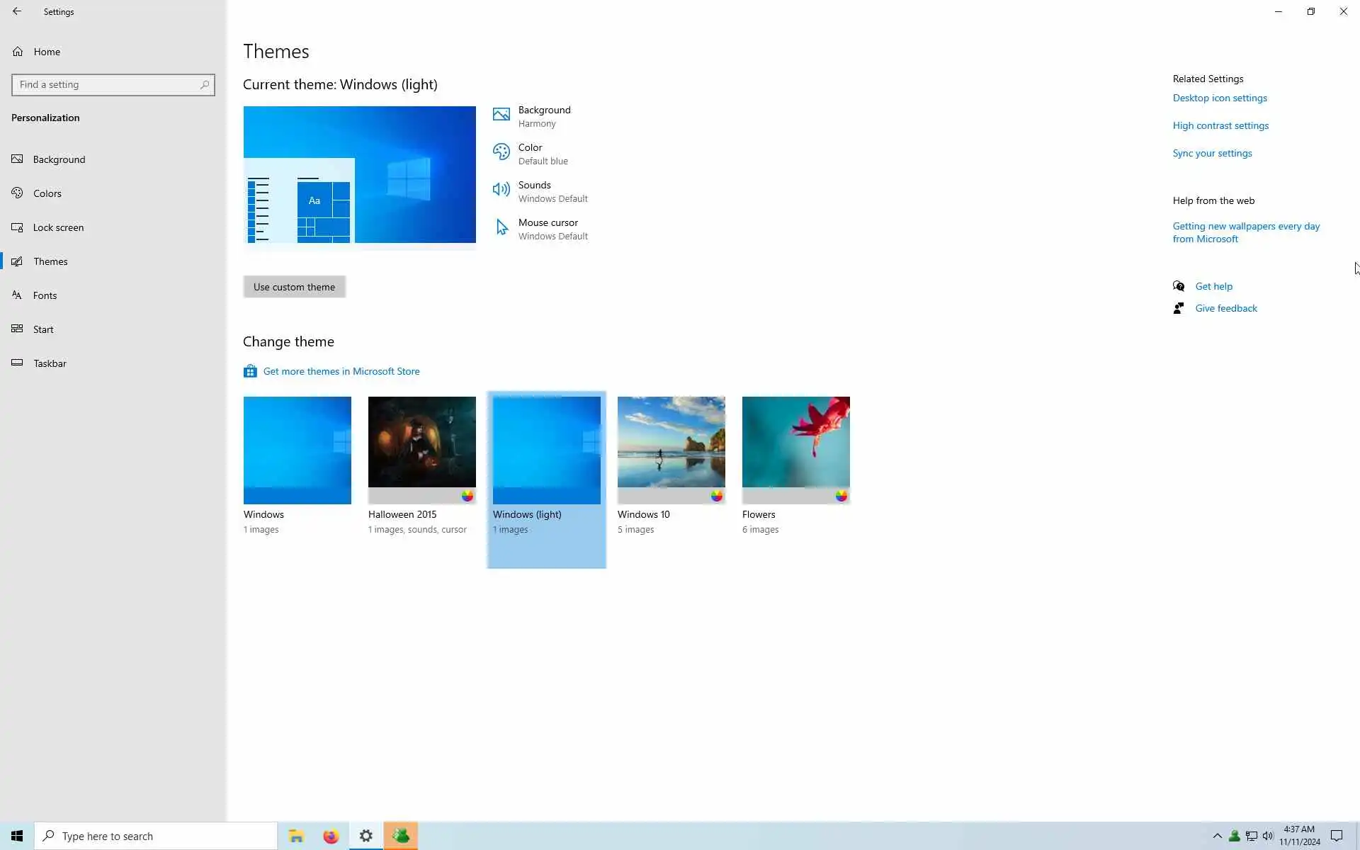Click the Find a setting search box

pyautogui.click(x=106, y=85)
